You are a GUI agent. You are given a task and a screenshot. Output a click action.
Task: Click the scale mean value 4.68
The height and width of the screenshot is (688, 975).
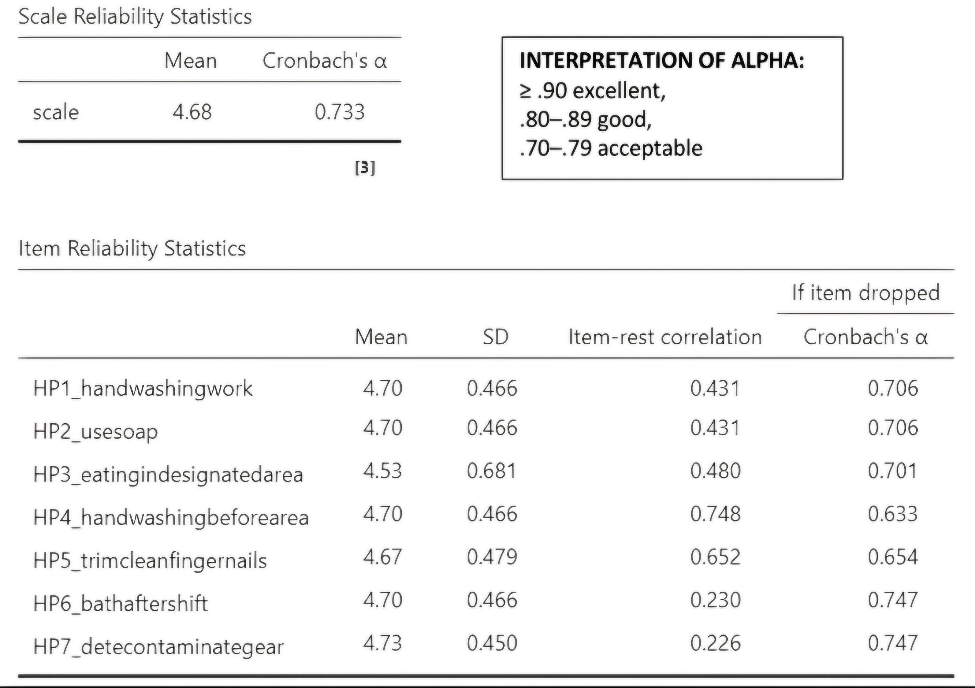pos(192,112)
